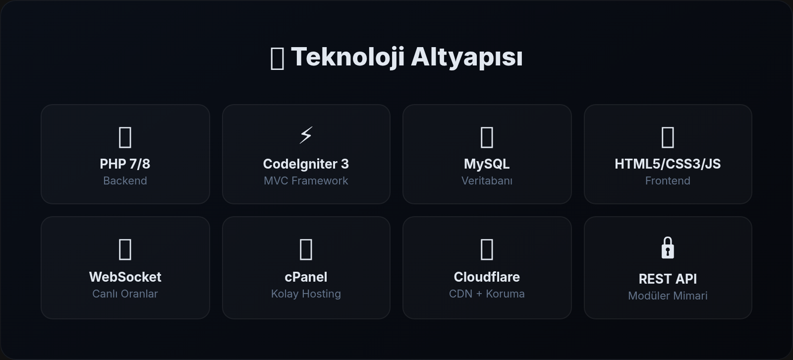Click the CodeIgniter 3 title text
Image resolution: width=793 pixels, height=360 pixels.
click(306, 164)
